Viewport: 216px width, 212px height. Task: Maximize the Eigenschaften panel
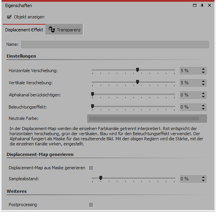194,5
